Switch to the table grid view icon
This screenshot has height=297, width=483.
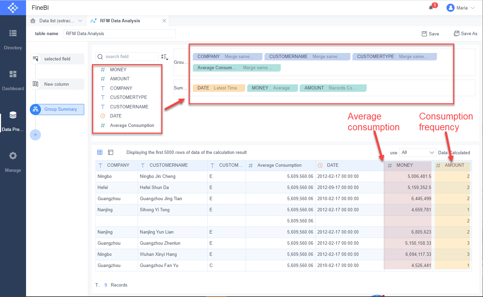pos(100,152)
